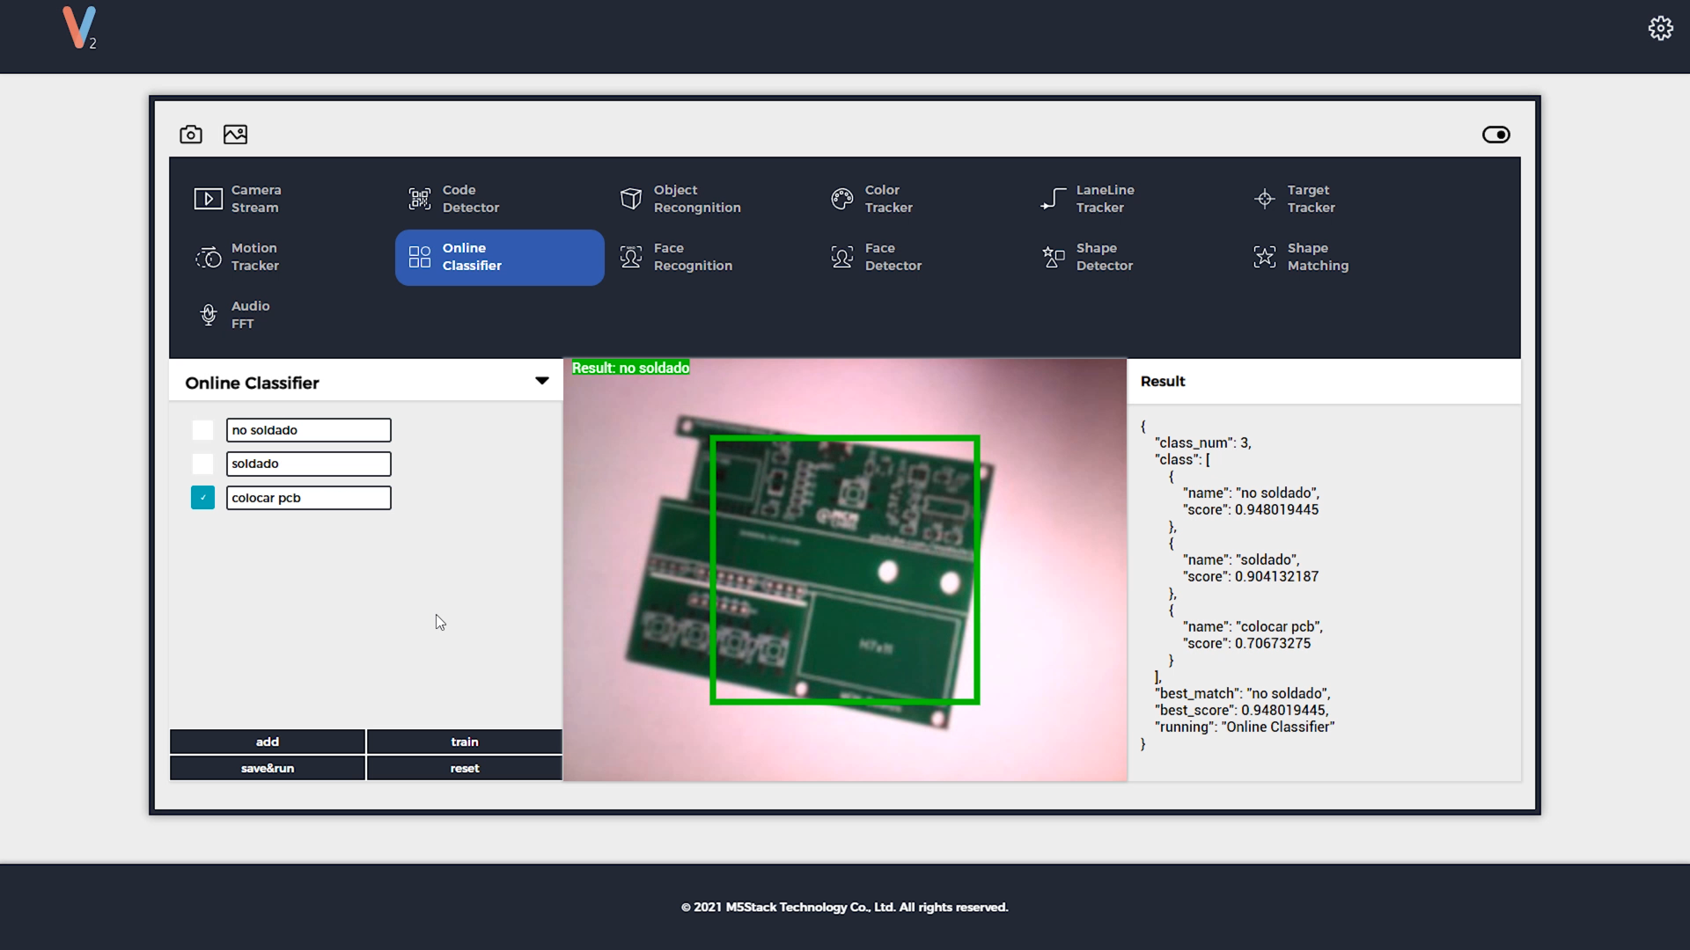Toggle the switch at top right of panel
1690x950 pixels.
click(x=1495, y=135)
